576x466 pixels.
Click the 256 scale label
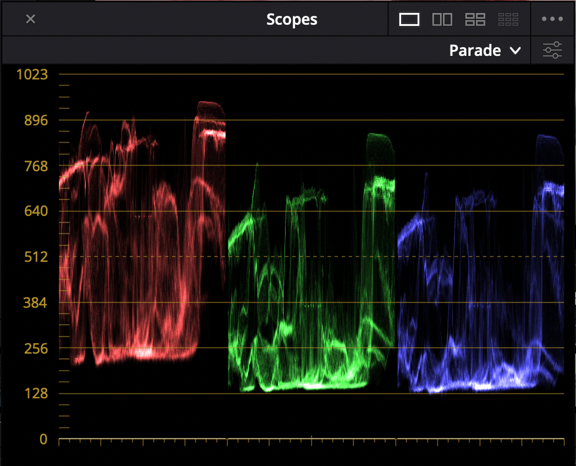coord(35,348)
